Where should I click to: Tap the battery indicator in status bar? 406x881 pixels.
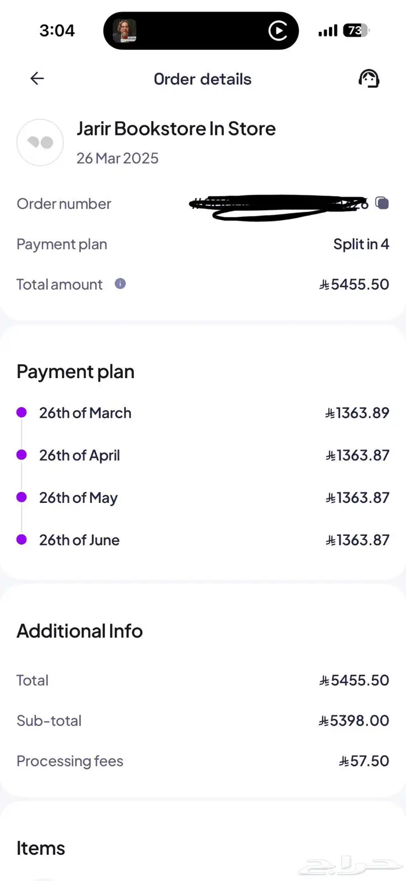356,31
